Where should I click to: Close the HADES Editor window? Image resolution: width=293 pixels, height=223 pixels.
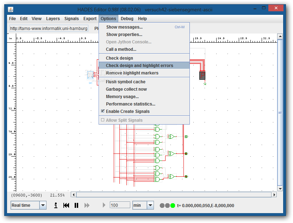(x=276, y=8)
